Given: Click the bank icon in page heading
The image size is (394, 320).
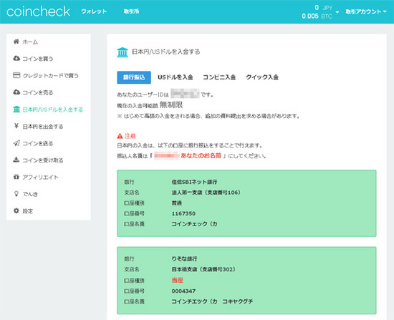Looking at the screenshot, I should pyautogui.click(x=122, y=52).
